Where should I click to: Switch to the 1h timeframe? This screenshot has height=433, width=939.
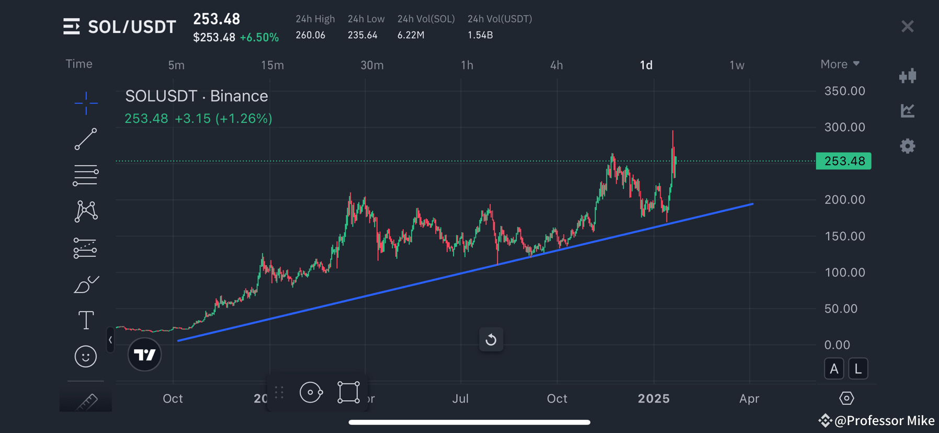(x=467, y=65)
